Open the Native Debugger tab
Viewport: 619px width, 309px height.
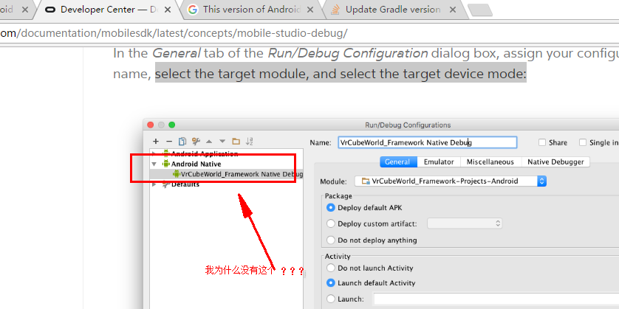(x=555, y=162)
